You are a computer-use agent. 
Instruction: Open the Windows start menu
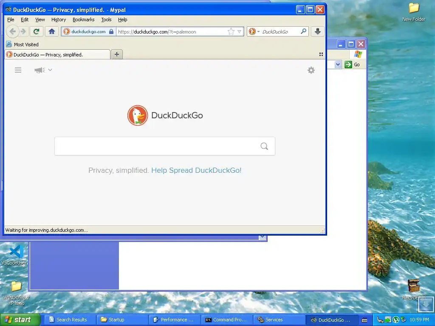(20, 320)
